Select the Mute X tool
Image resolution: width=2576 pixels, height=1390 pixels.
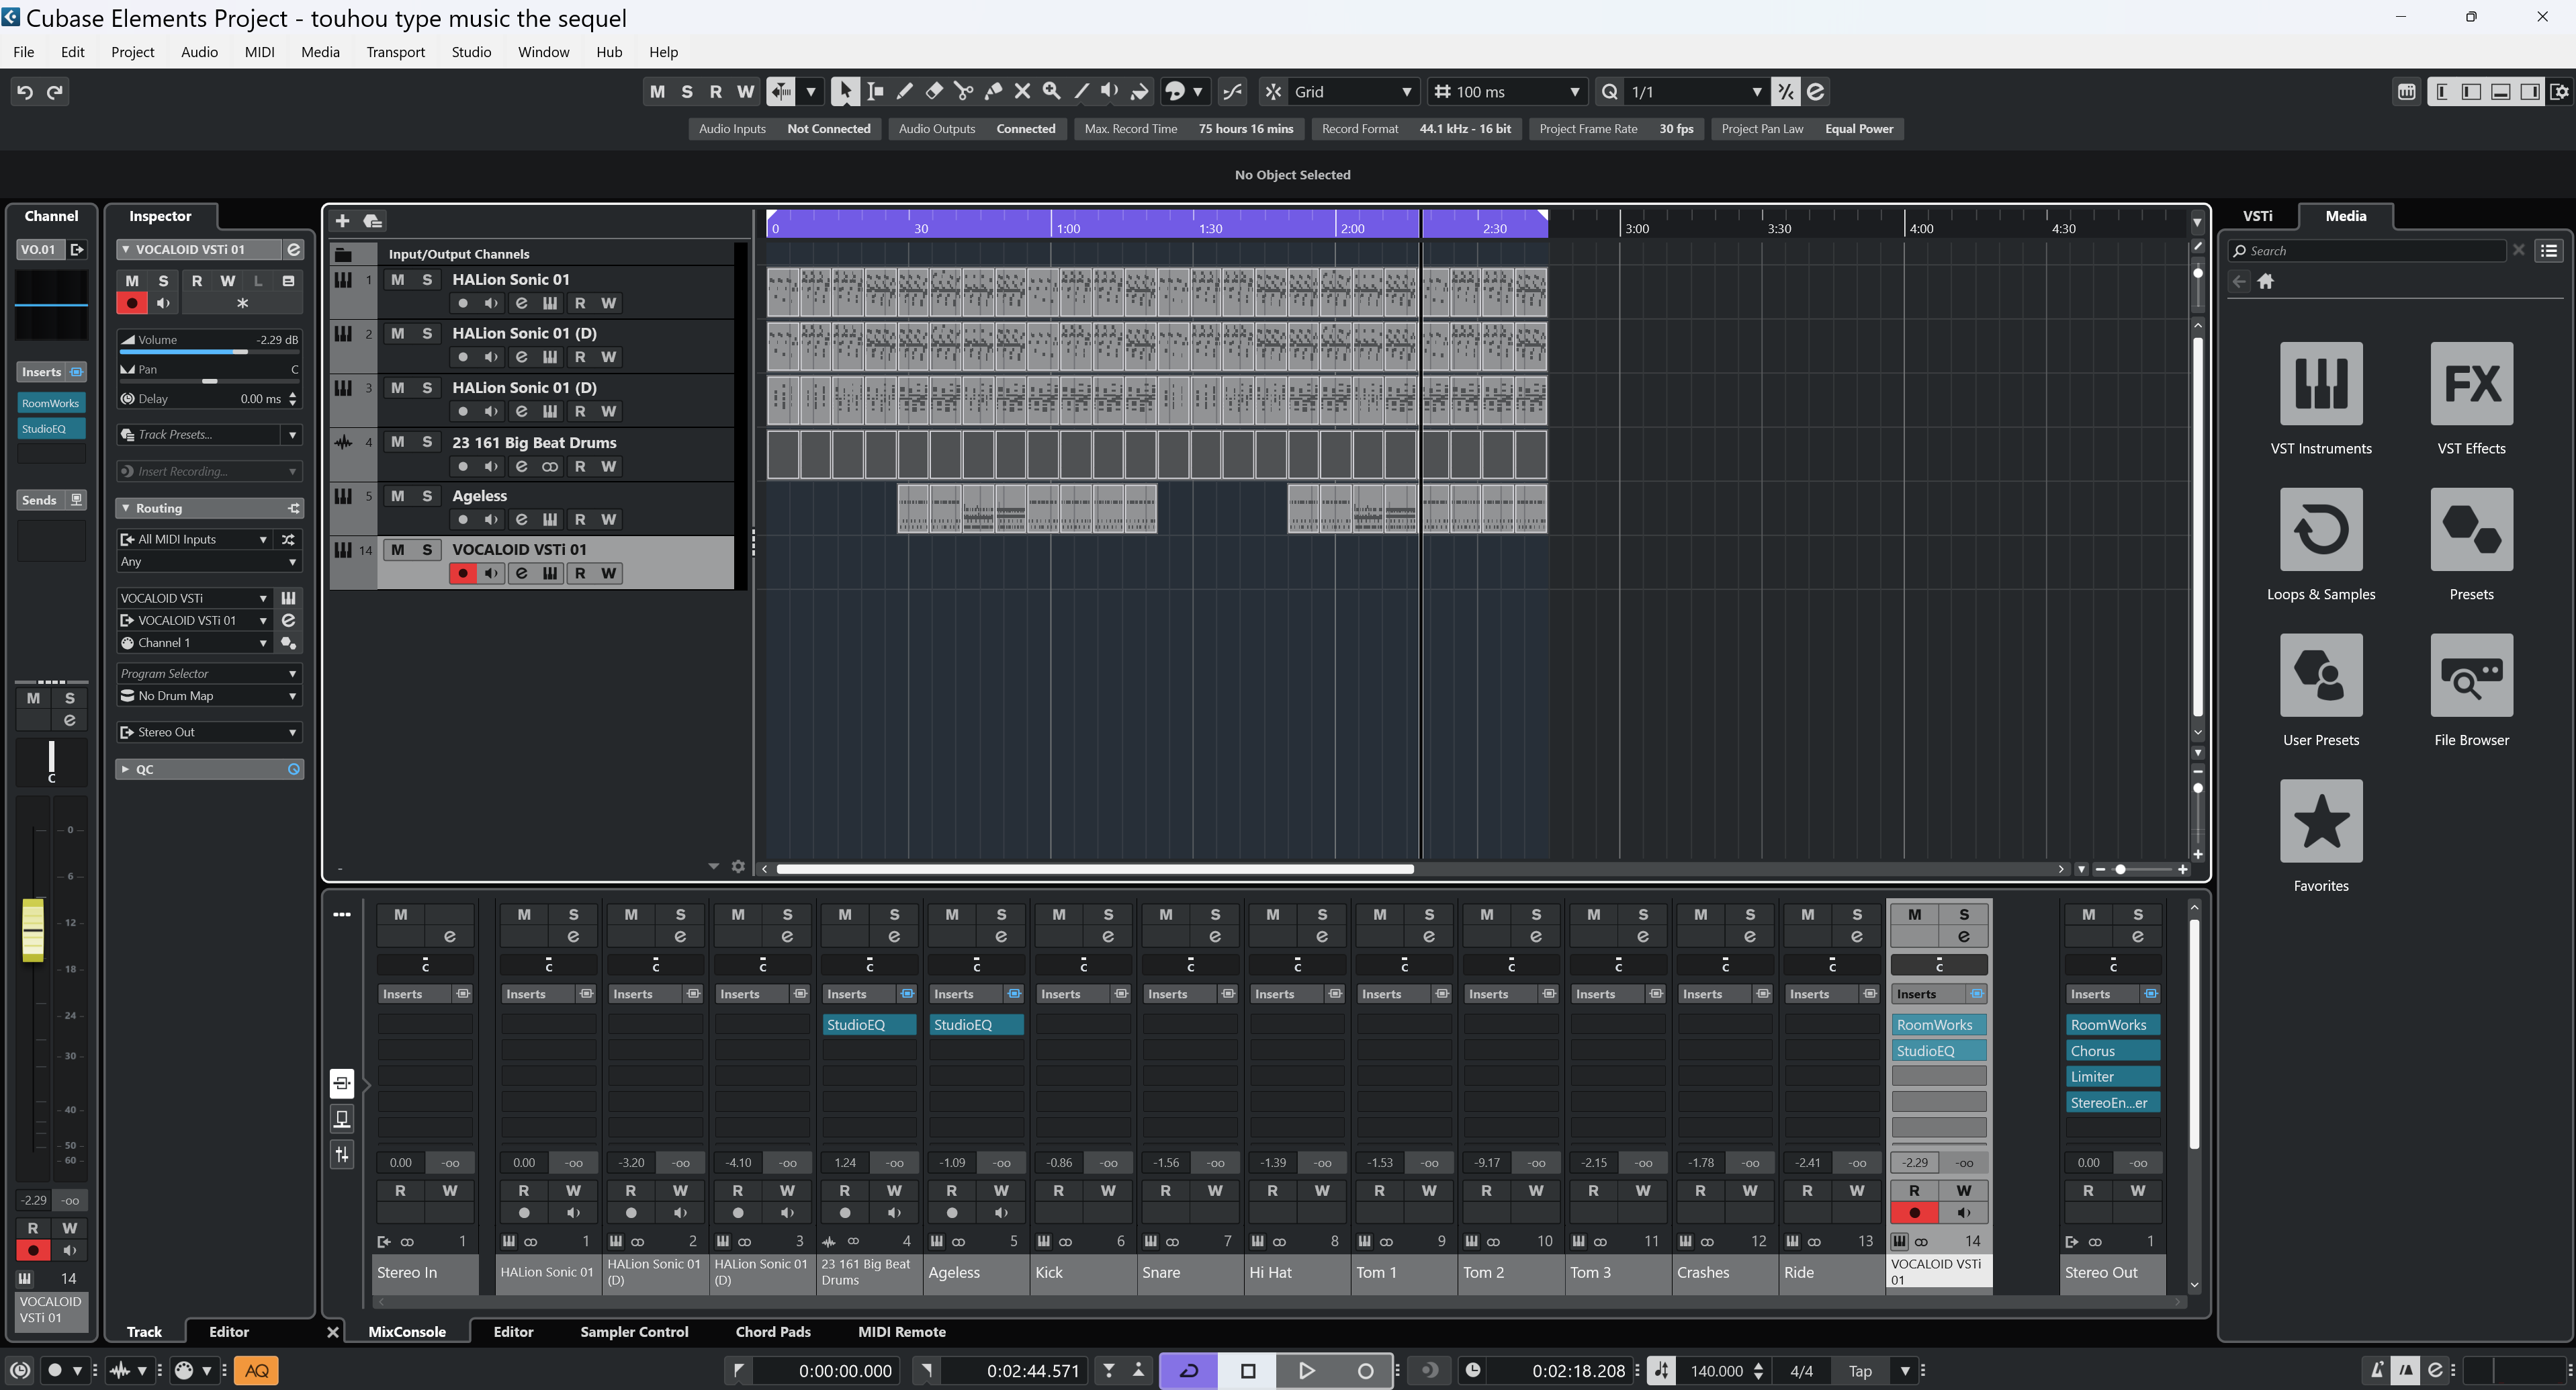(1022, 91)
